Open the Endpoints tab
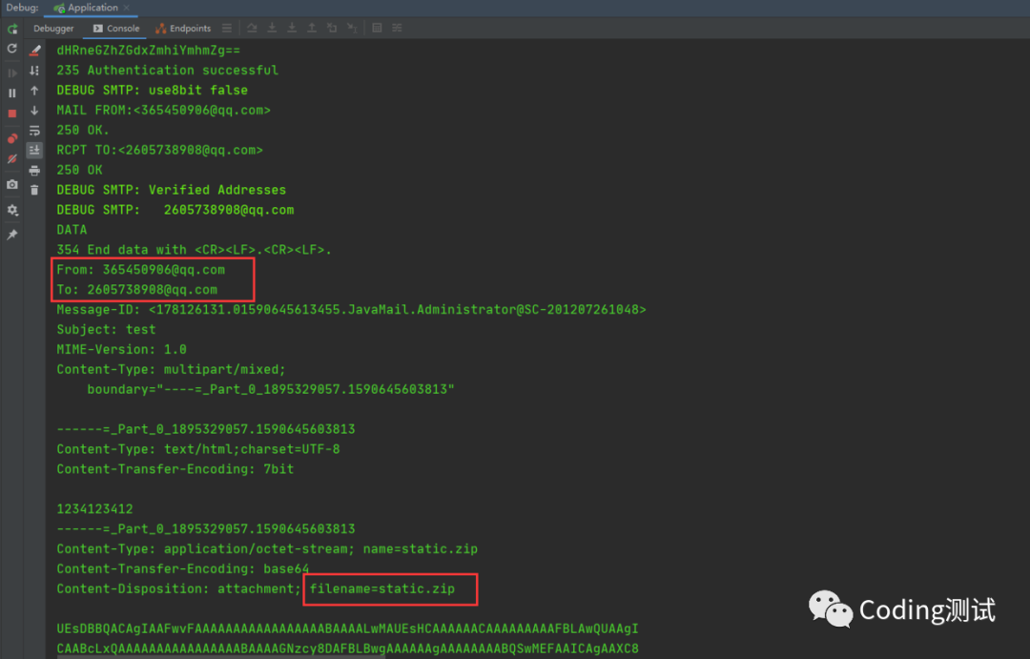 pos(183,29)
